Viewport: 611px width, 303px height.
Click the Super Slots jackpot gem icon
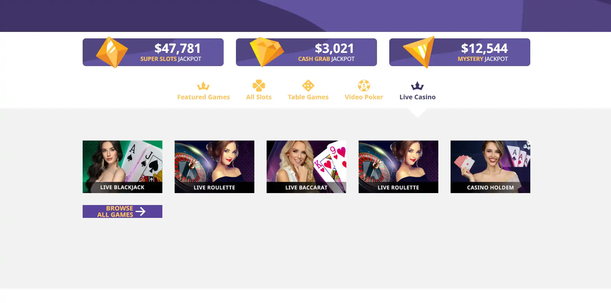tap(112, 52)
